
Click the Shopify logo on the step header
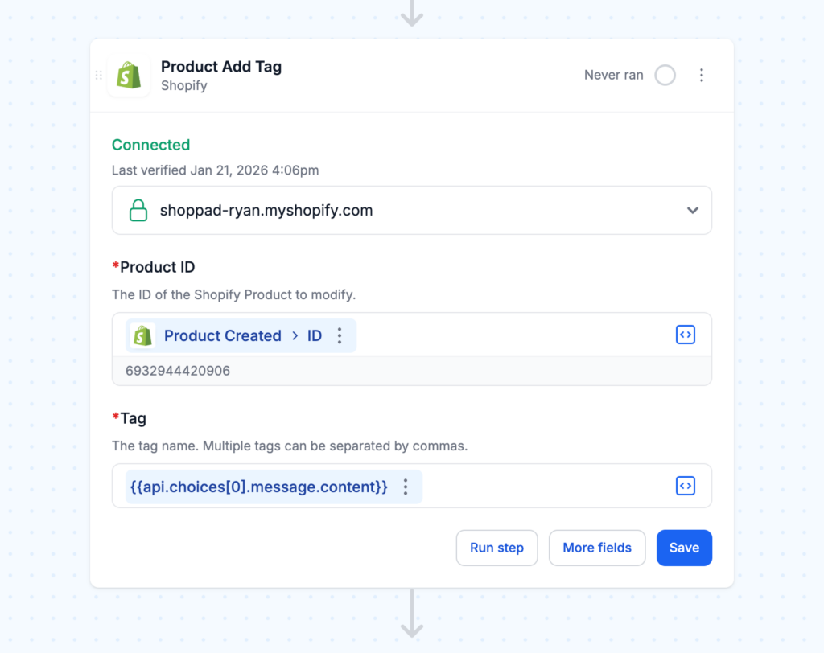click(x=129, y=75)
